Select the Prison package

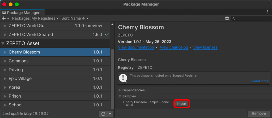(x=55, y=96)
